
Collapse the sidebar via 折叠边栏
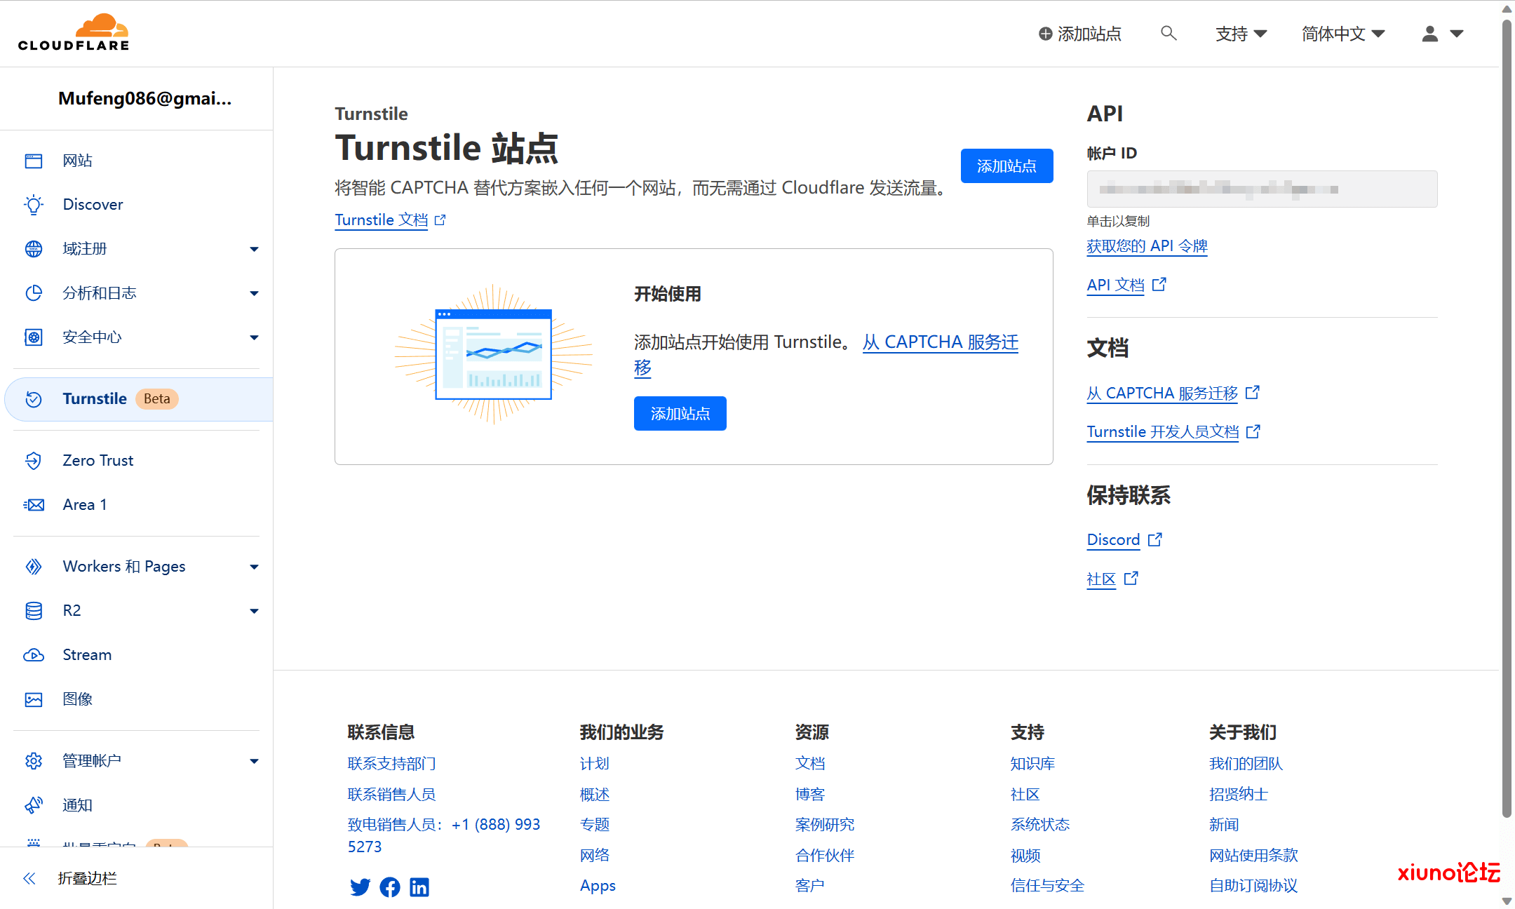[86, 878]
